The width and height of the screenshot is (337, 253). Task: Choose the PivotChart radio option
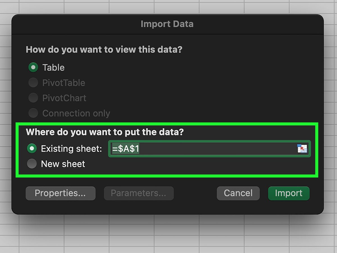pyautogui.click(x=33, y=98)
